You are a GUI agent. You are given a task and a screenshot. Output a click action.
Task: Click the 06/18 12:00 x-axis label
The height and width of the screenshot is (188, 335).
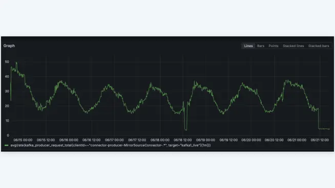pos(183,140)
